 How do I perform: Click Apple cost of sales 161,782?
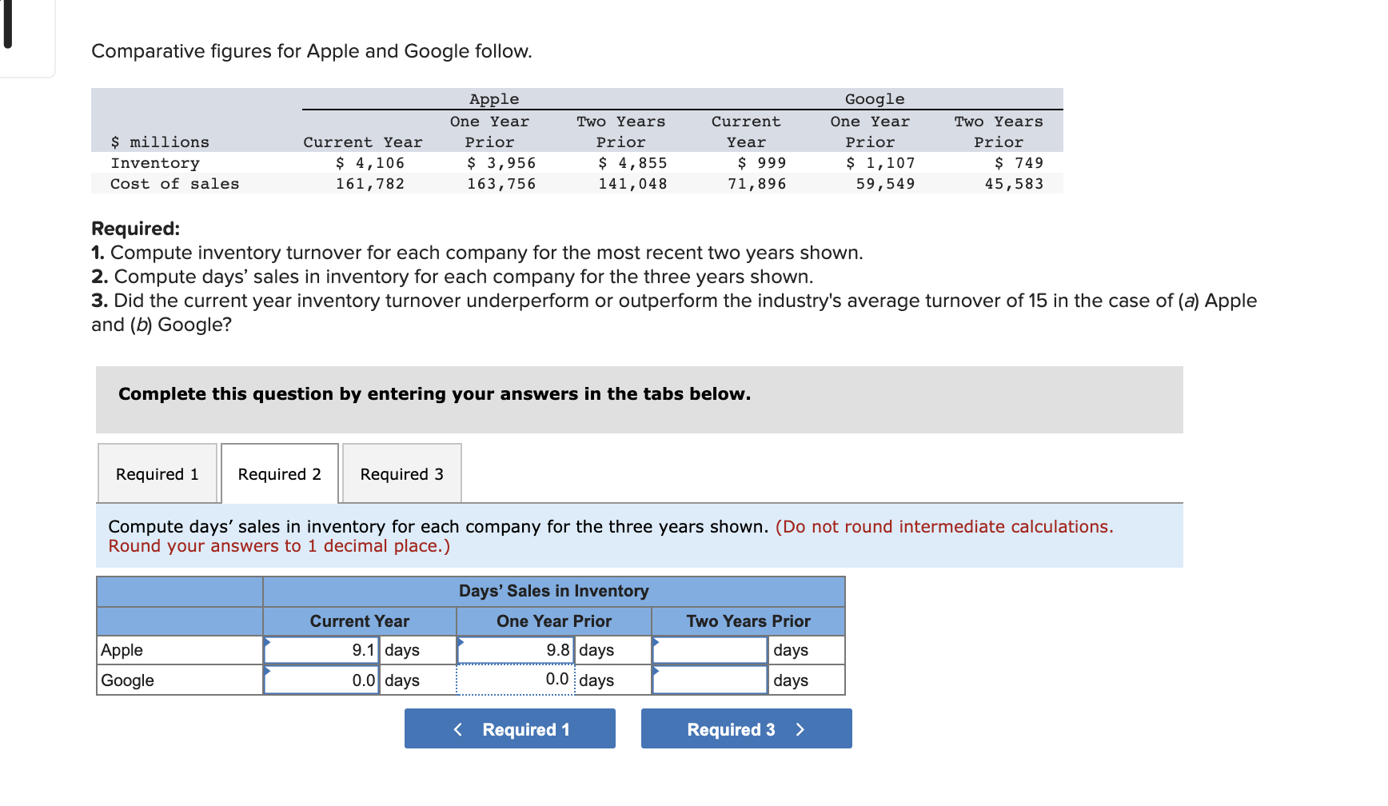click(369, 184)
